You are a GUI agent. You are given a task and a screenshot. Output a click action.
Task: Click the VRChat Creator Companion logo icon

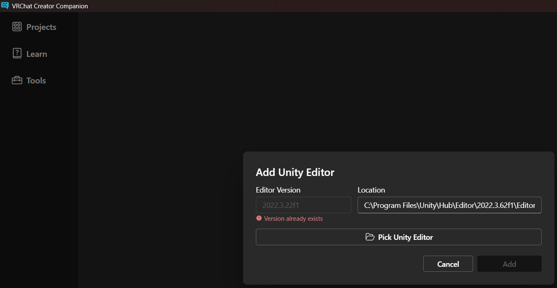[x=5, y=6]
